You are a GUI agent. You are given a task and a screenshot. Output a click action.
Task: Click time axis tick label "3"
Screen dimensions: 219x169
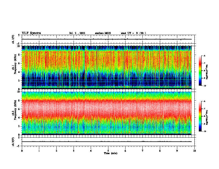click(74, 151)
